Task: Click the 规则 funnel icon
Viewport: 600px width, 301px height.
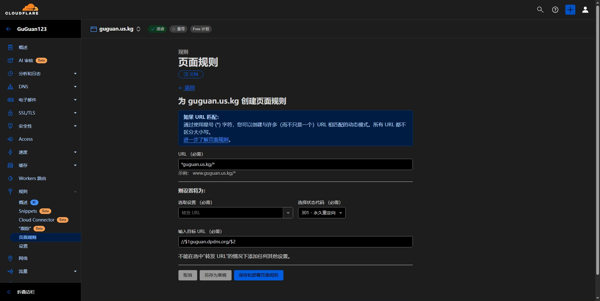Action: click(10, 192)
